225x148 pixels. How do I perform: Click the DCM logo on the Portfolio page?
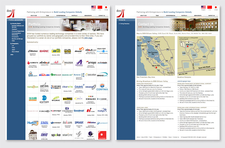tap(11, 13)
